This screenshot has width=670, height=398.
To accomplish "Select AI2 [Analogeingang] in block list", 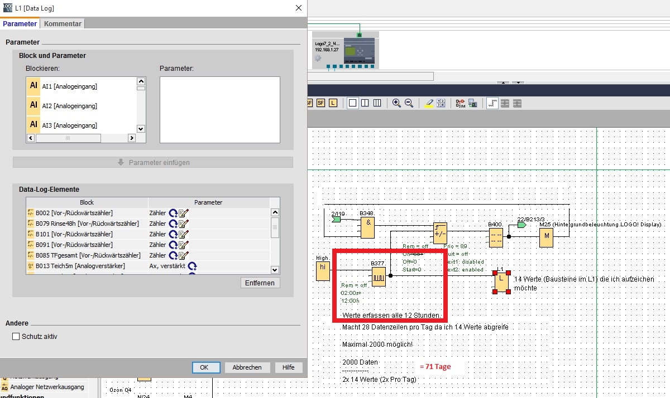I will [x=69, y=106].
